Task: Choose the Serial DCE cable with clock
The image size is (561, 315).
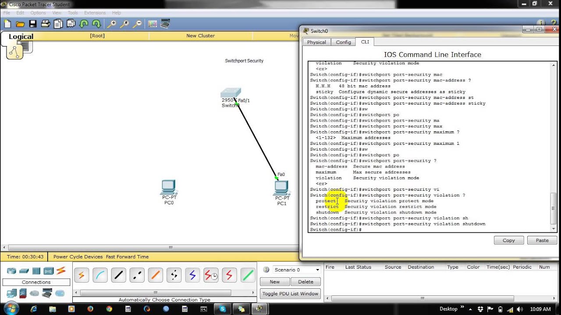Action: 211,275
